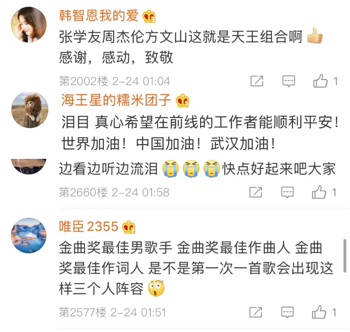Click crown badge beside 唯臣2355
This screenshot has height=332, width=350.
[x=129, y=227]
